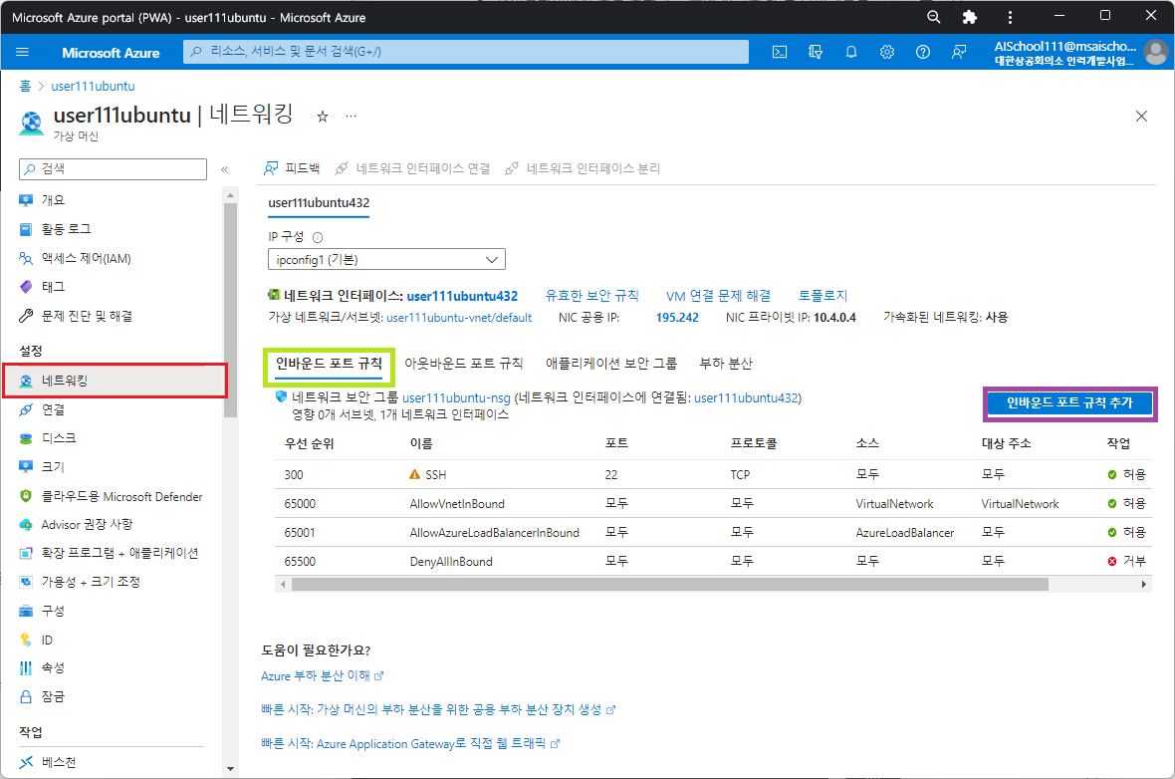Switch to 애플리케이션 보안 그룹 tab
The image size is (1175, 779).
(x=610, y=364)
